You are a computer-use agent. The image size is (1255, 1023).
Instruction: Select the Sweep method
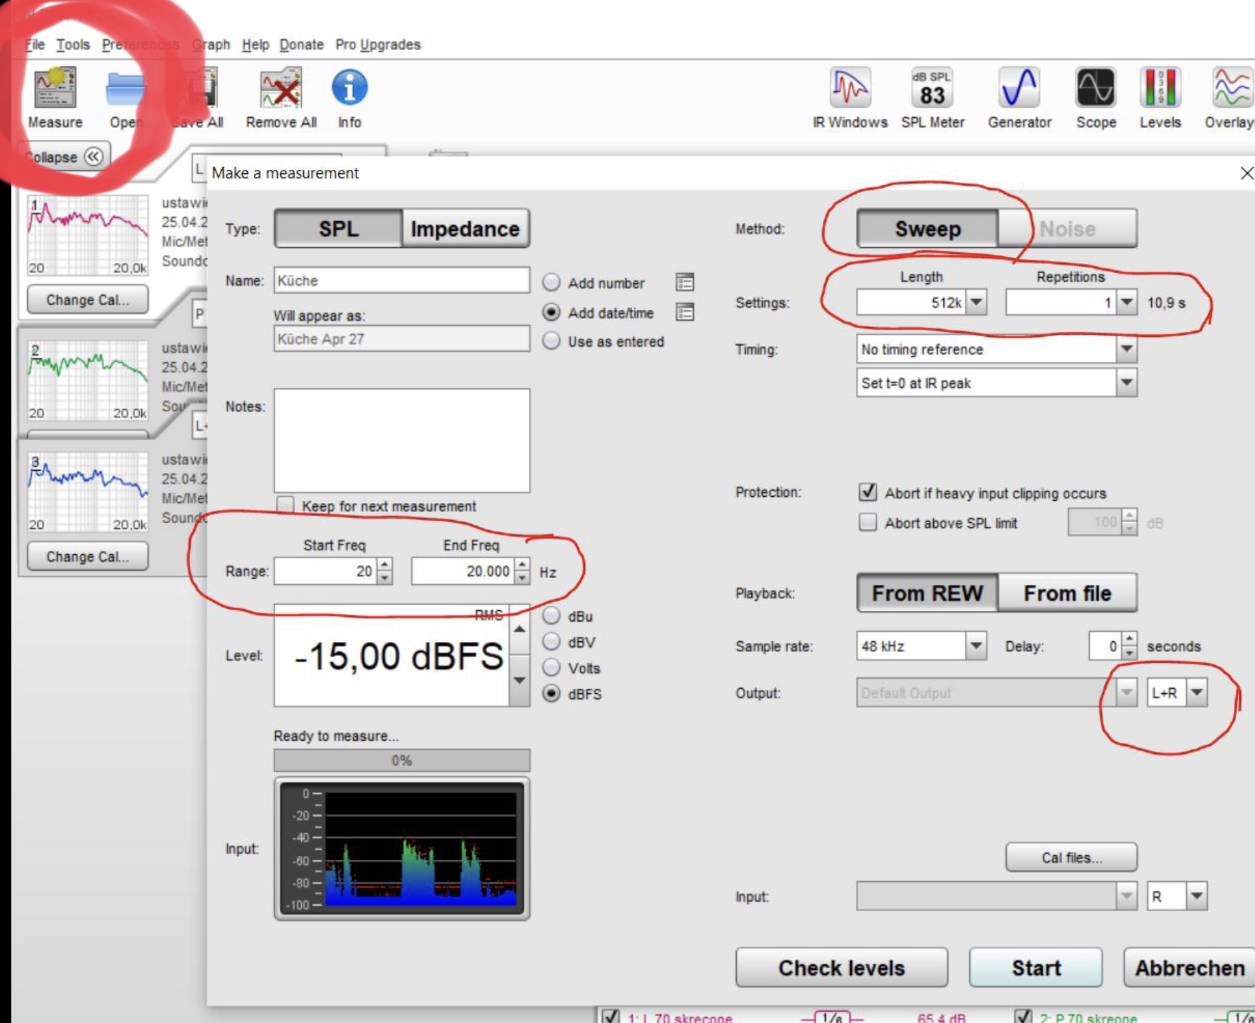coord(927,228)
